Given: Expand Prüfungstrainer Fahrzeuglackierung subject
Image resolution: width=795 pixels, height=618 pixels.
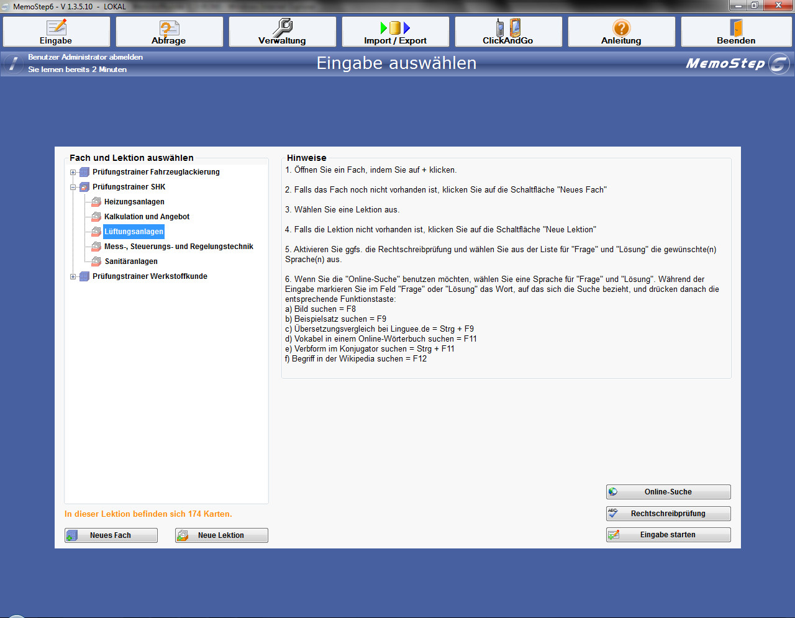Looking at the screenshot, I should point(73,172).
